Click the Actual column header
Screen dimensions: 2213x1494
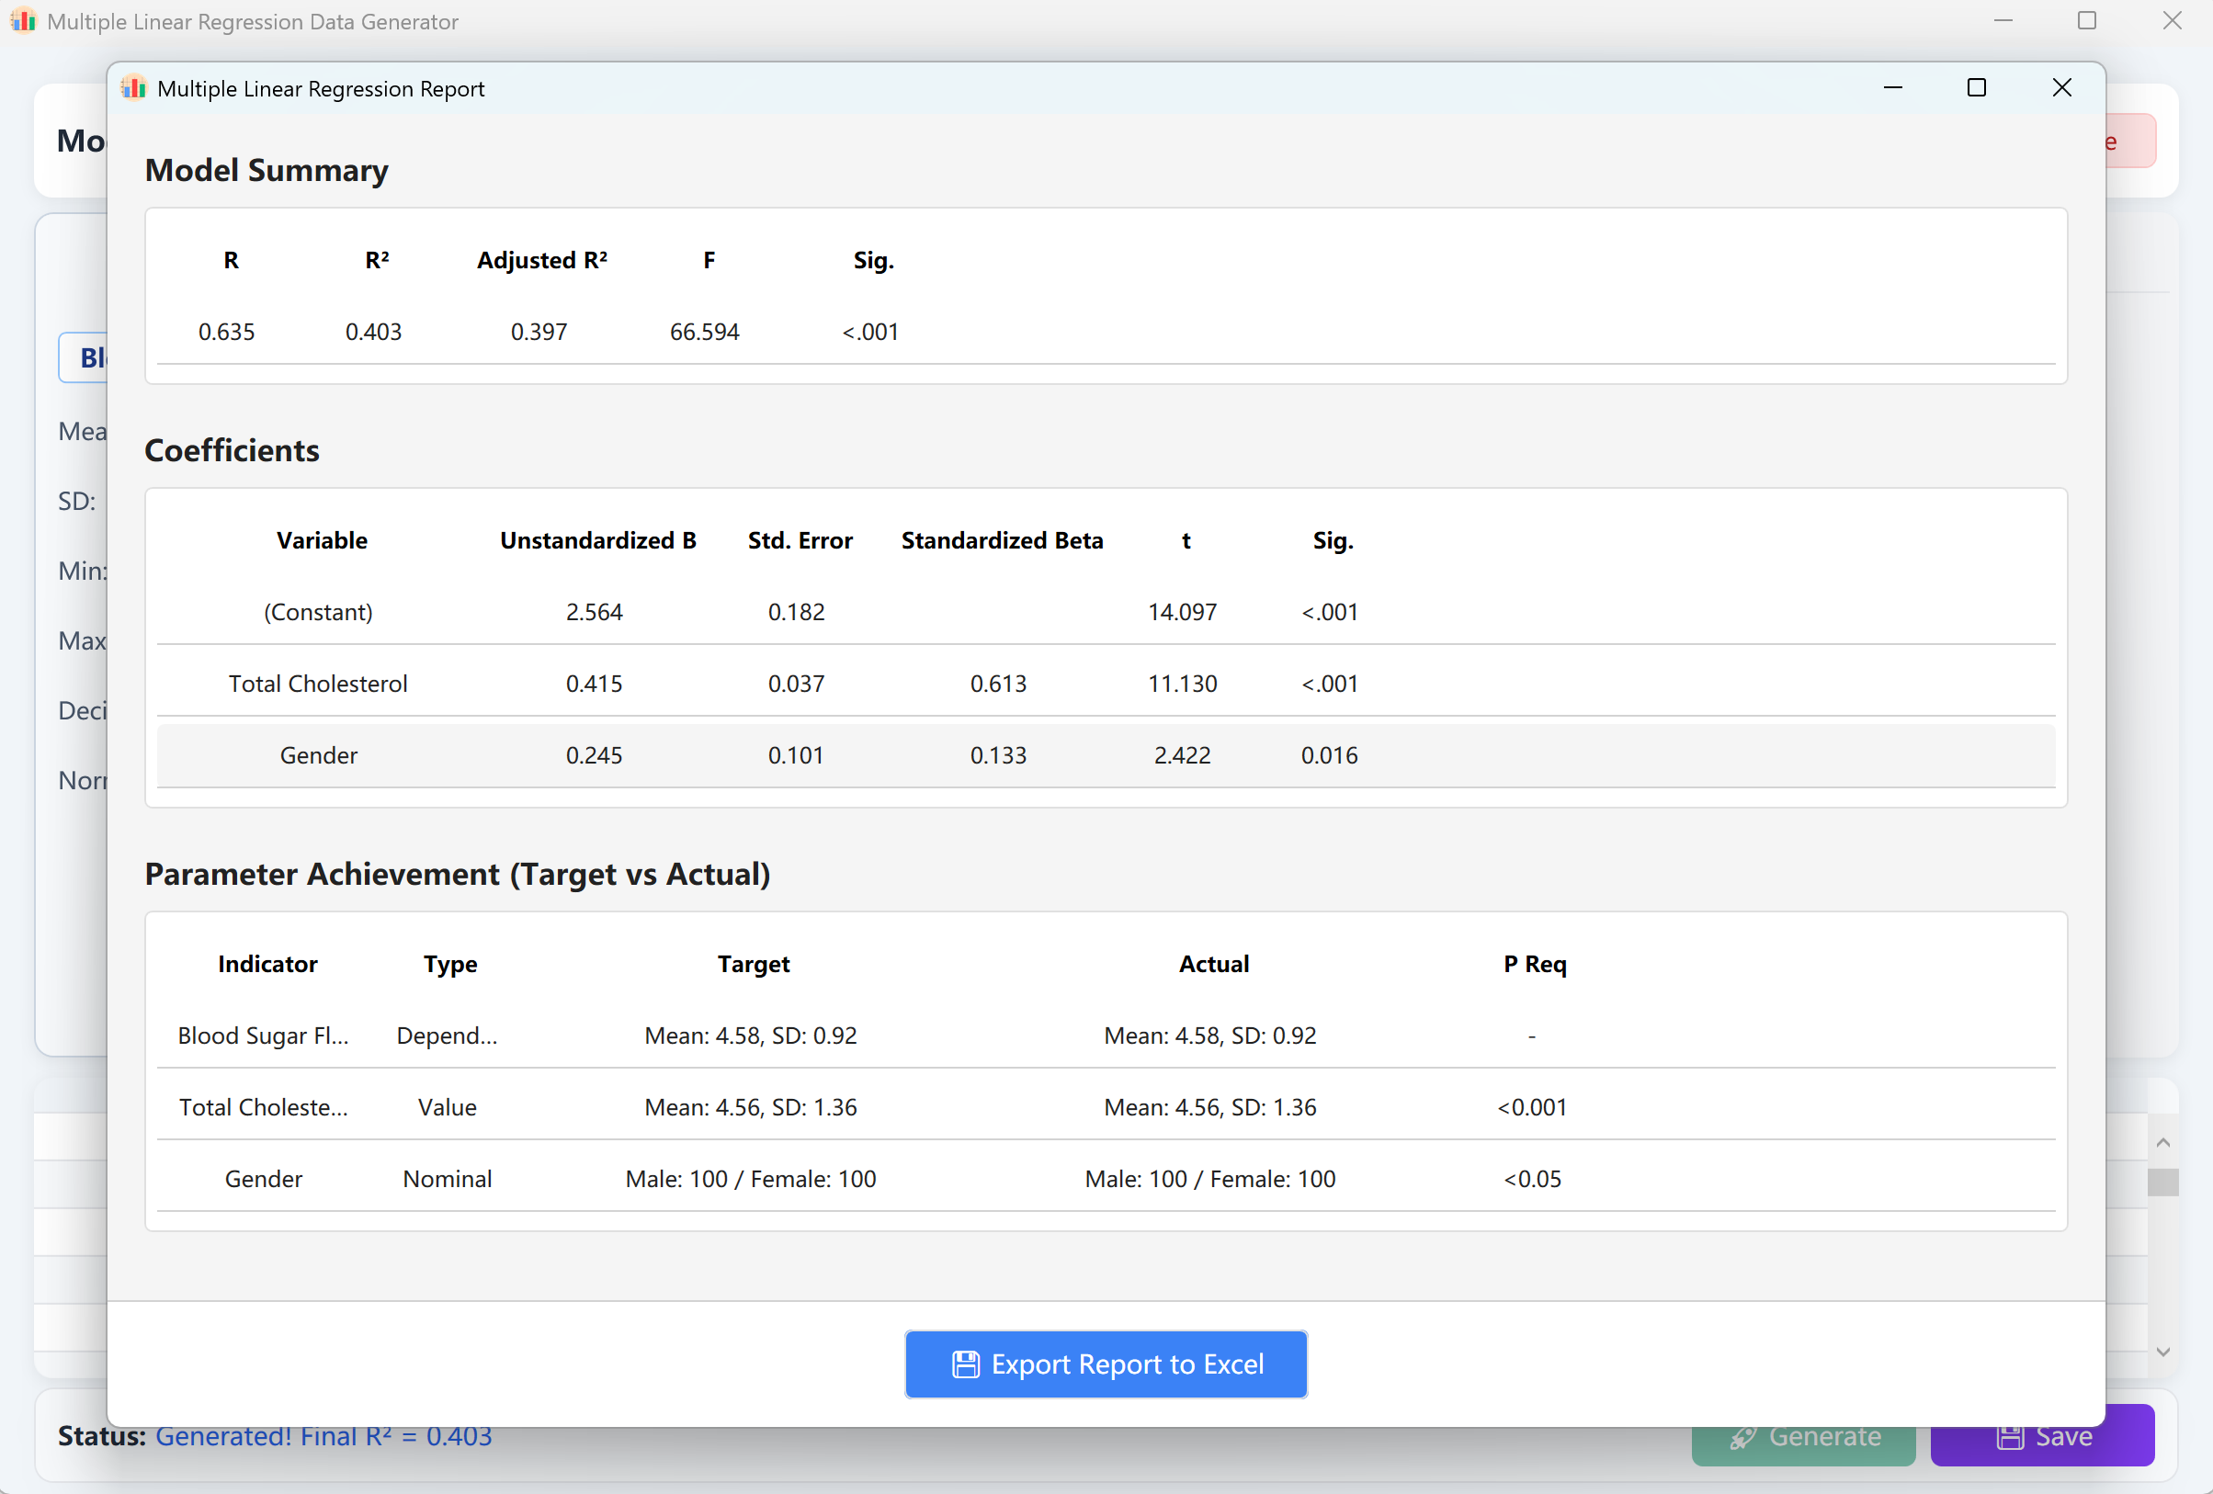1214,964
